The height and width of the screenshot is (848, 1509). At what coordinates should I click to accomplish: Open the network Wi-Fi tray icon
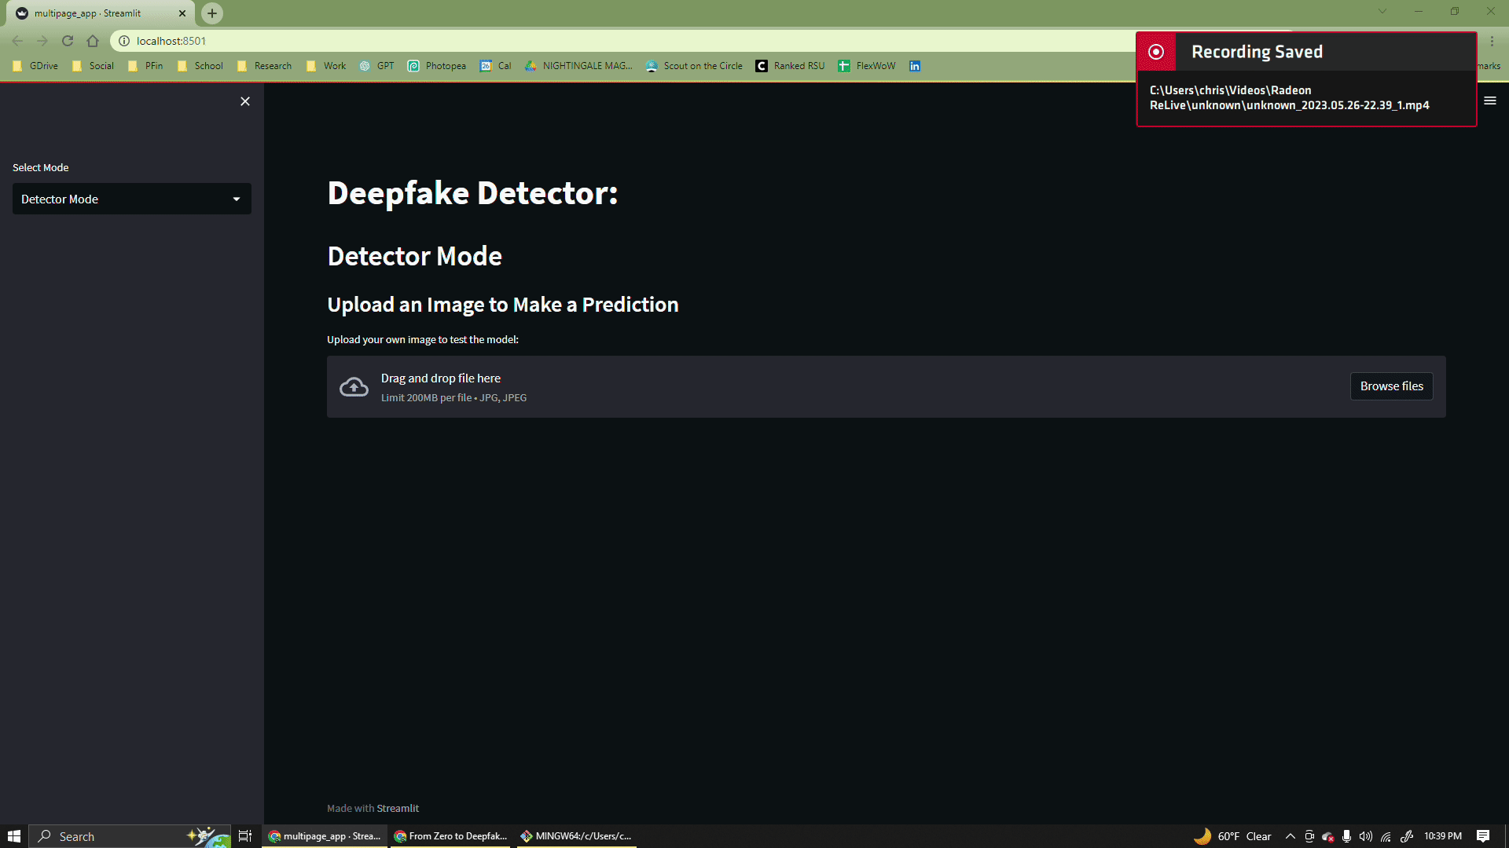(x=1386, y=836)
